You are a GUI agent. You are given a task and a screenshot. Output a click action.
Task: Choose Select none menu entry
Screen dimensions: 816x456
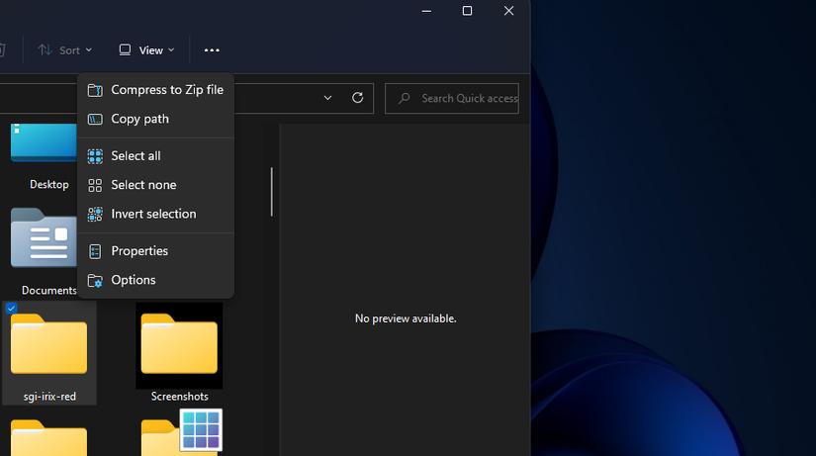[x=155, y=185]
